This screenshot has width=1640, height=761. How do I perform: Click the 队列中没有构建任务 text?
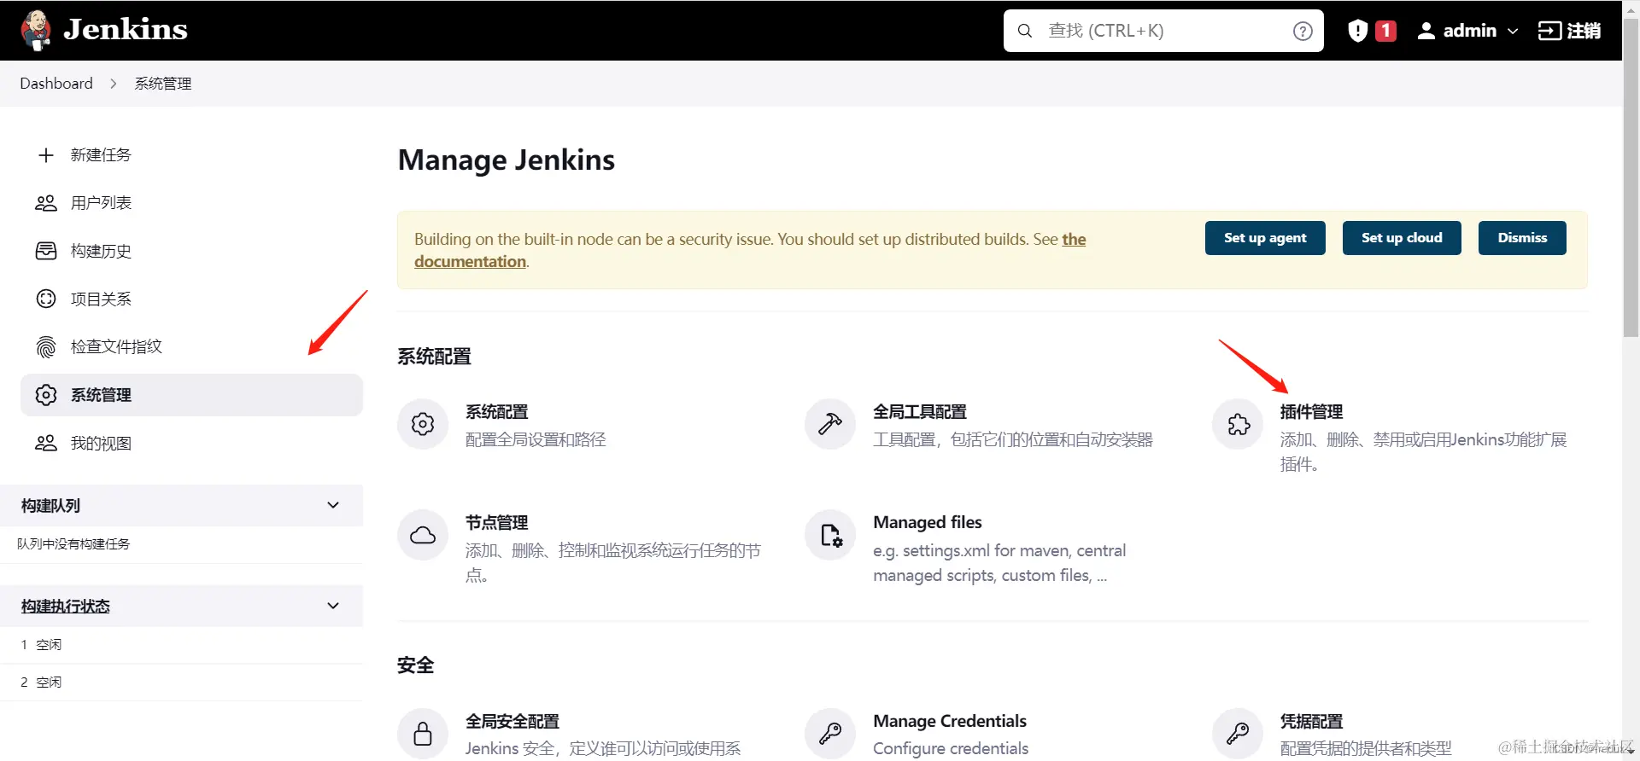click(73, 544)
